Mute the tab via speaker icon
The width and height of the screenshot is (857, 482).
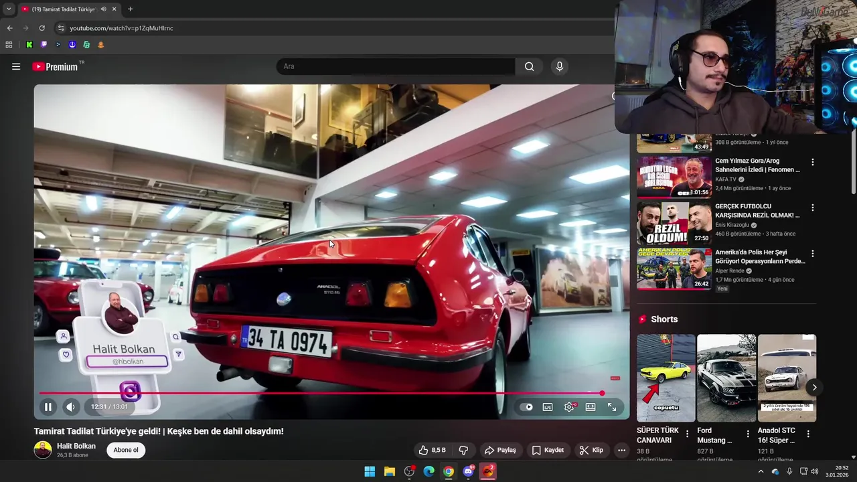click(103, 9)
